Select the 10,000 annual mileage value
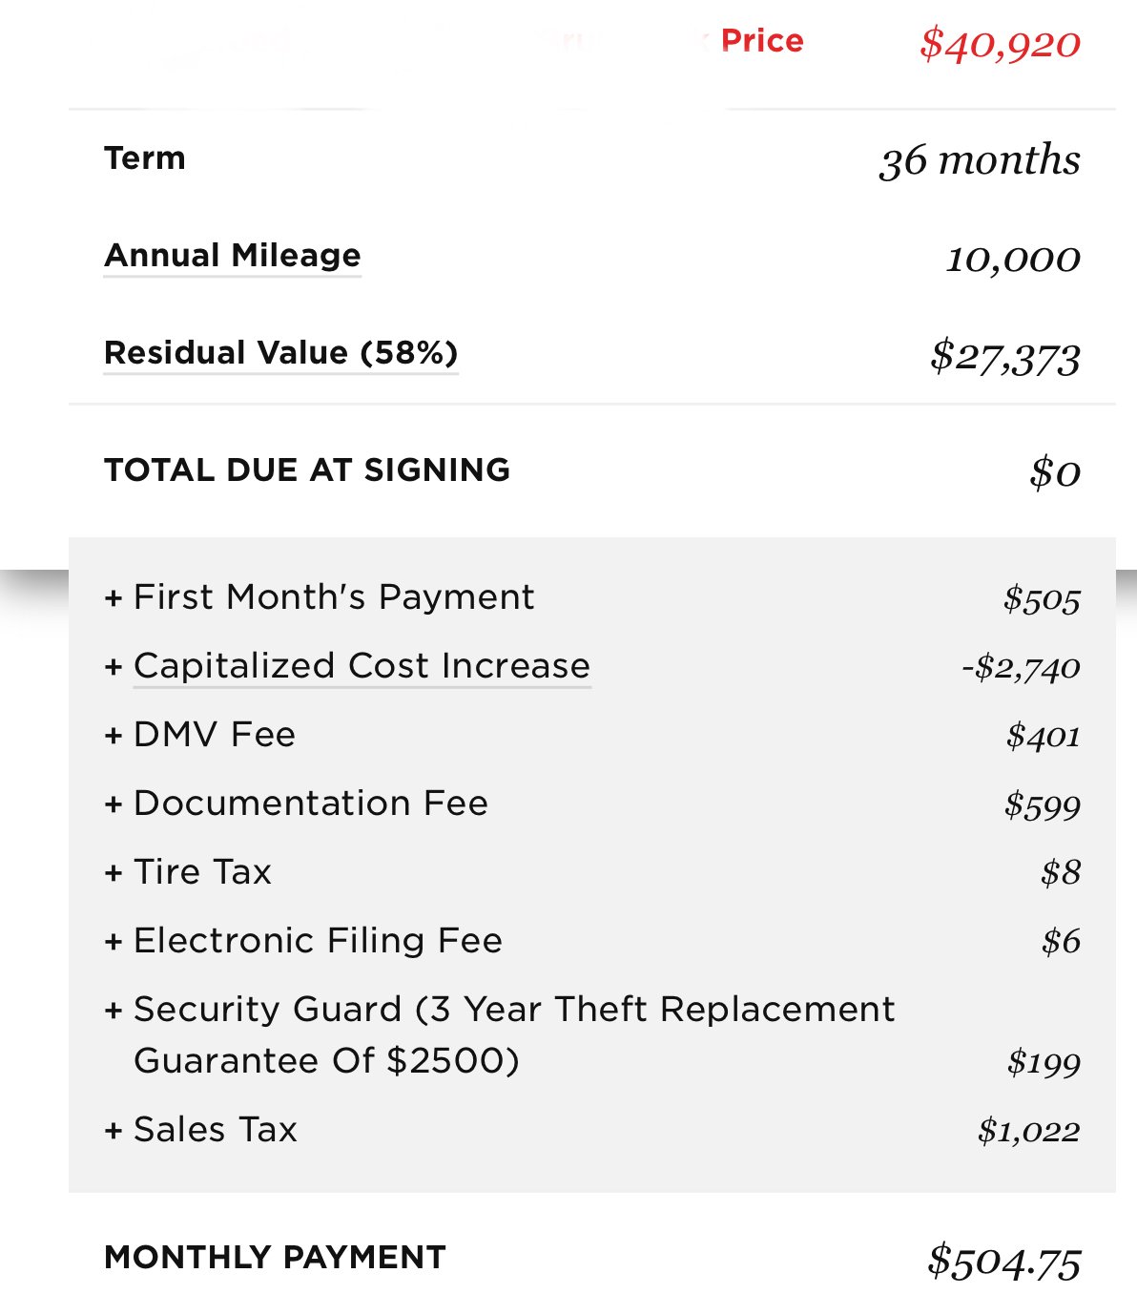Viewport: 1137px width, 1315px height. pos(1013,259)
